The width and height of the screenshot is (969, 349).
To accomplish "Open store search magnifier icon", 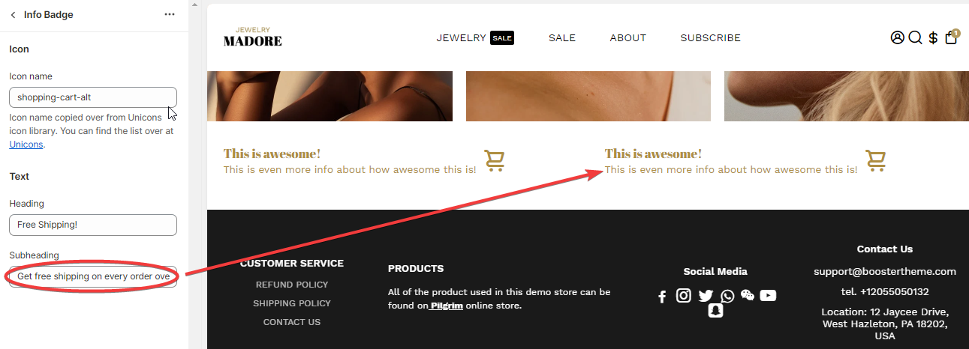I will click(915, 37).
